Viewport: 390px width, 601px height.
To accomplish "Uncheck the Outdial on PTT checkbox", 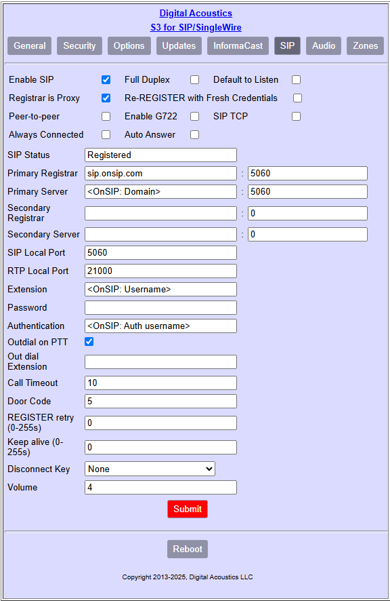I will pyautogui.click(x=89, y=341).
